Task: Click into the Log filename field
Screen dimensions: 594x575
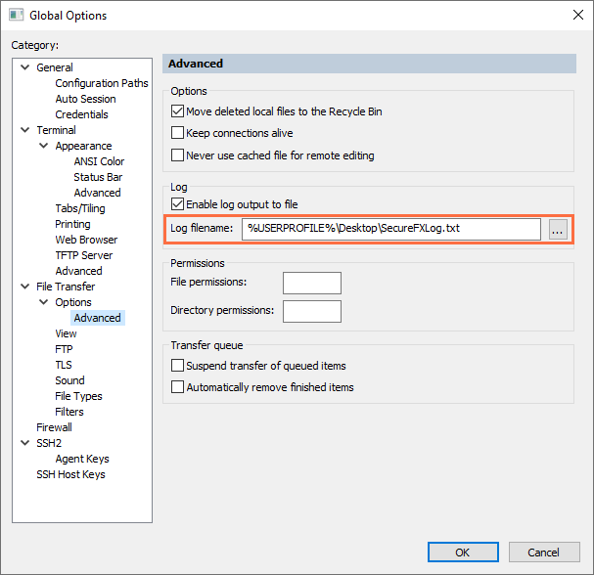Action: (391, 229)
